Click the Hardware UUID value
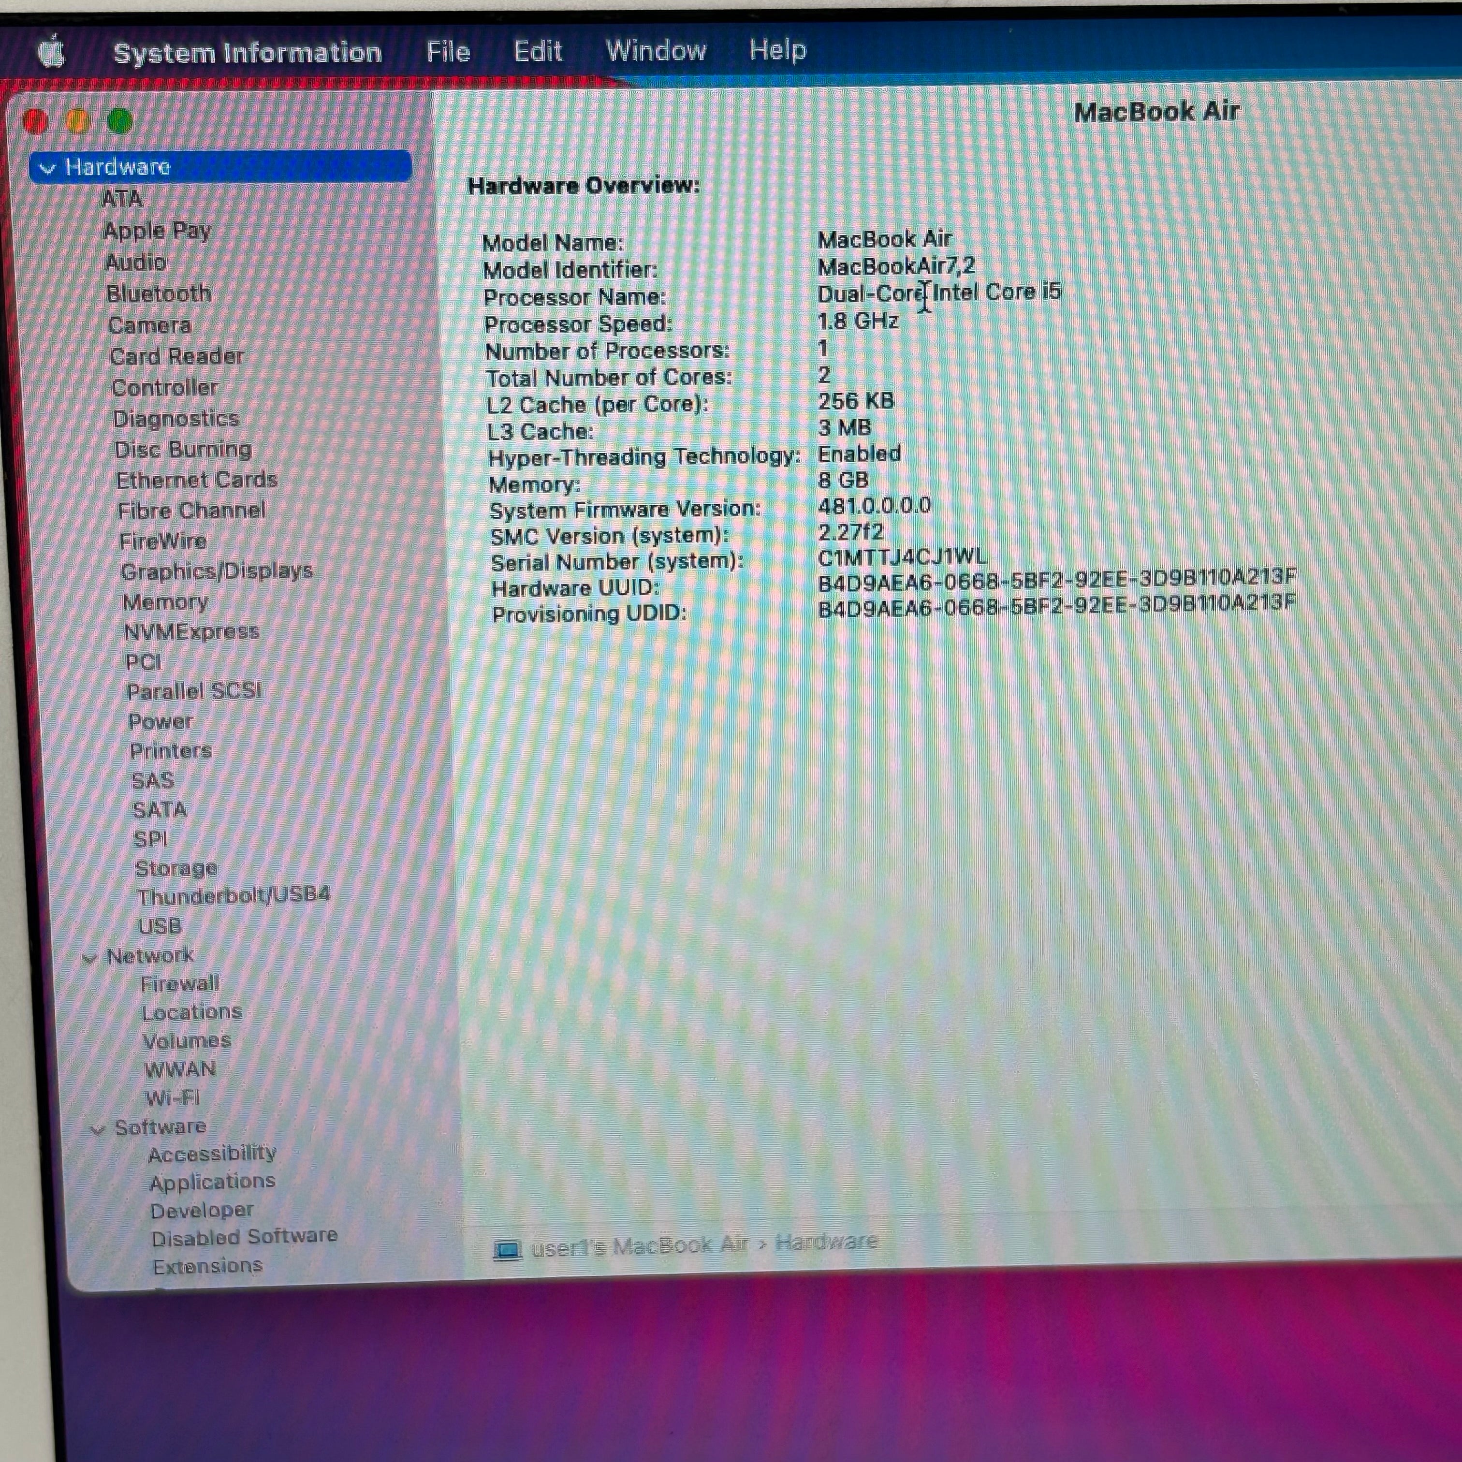Screen dimensions: 1462x1462 [1057, 579]
